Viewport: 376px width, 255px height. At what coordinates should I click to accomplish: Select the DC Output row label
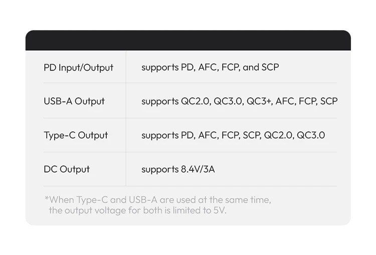(x=67, y=169)
